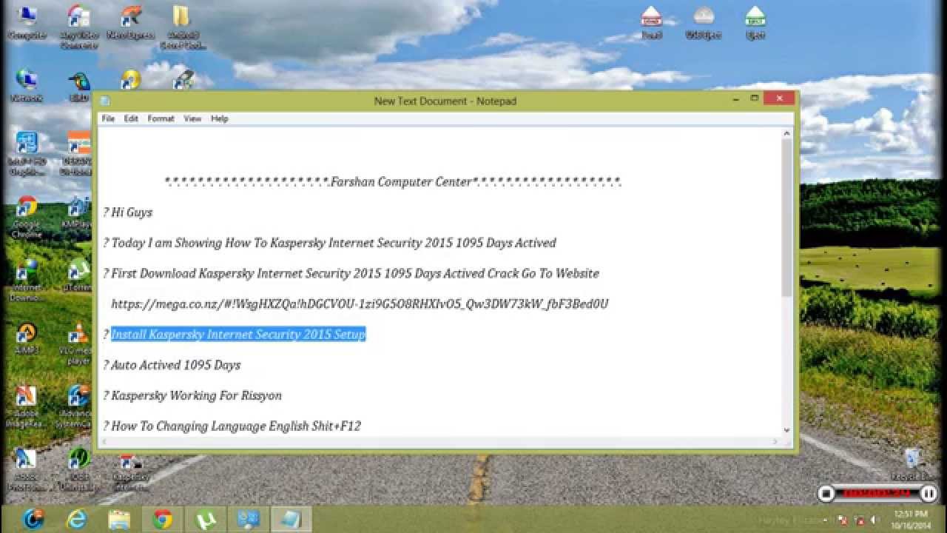
Task: Click the mega.co.nz URL text line
Action: (360, 304)
